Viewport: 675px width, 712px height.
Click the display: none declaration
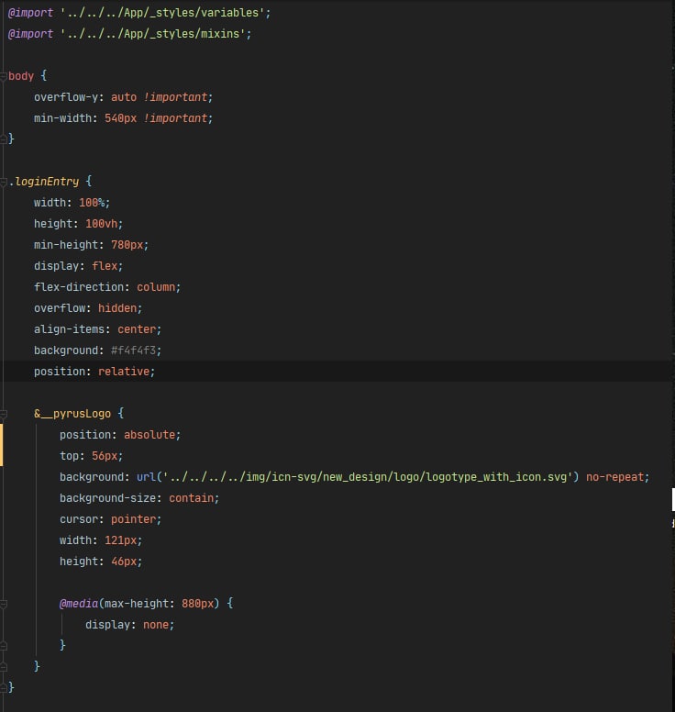click(x=130, y=625)
